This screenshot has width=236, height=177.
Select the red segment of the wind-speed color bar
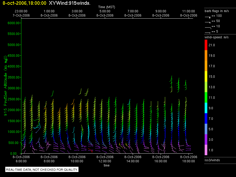tap(206, 45)
